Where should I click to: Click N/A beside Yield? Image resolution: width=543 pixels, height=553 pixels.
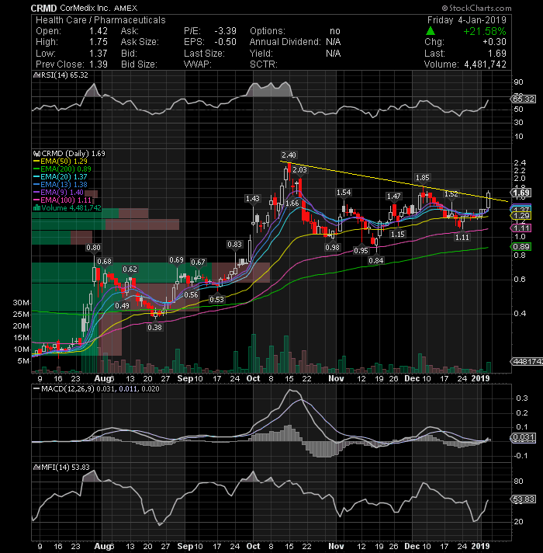[333, 54]
